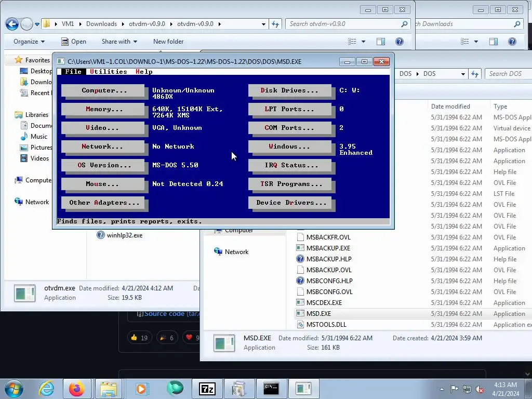Open recent locations dropdown next to the forward arrow
This screenshot has width=532, height=399.
pyautogui.click(x=37, y=24)
